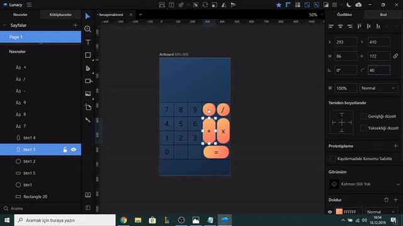The width and height of the screenshot is (403, 226).
Task: Add a prototyping interaction with plus
Action: tap(395, 146)
